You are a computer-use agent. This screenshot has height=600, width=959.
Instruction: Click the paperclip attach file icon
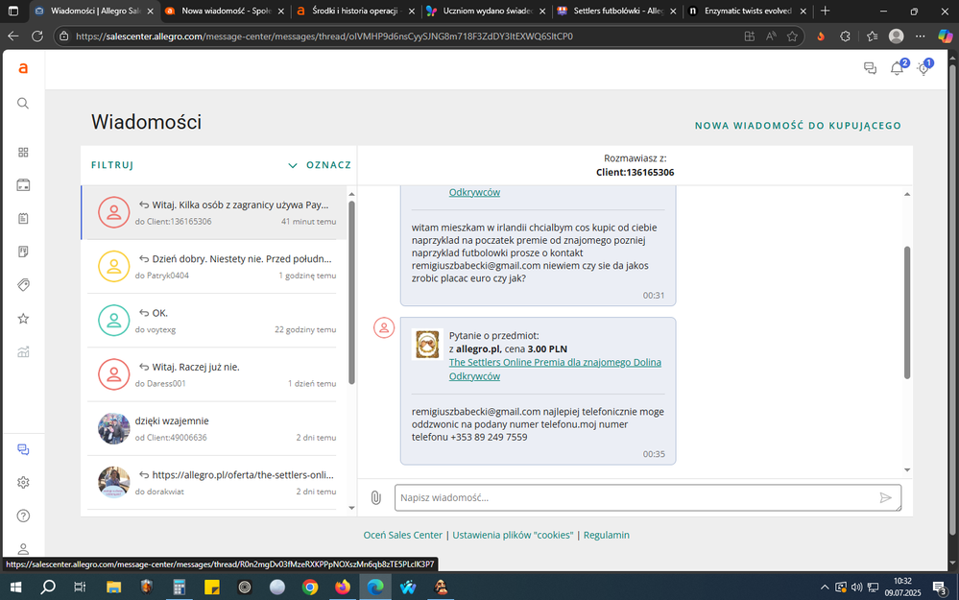[x=375, y=497]
